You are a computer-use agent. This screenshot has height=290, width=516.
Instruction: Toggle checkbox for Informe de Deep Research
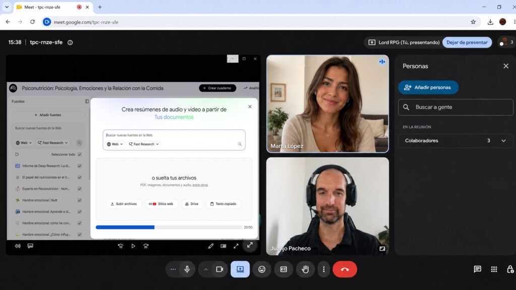(x=79, y=166)
